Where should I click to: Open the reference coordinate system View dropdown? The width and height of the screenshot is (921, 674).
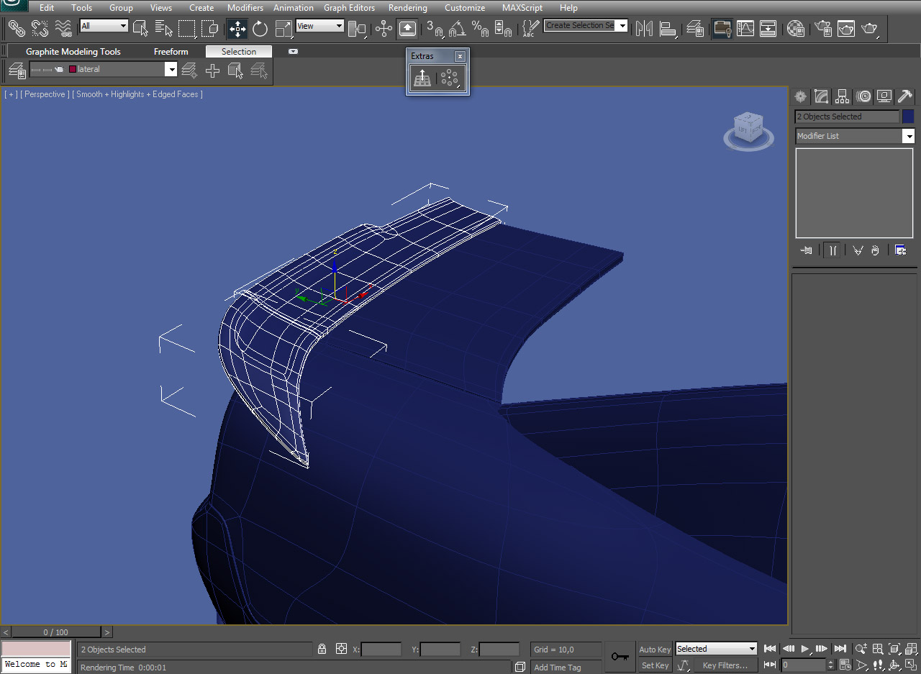tap(320, 26)
